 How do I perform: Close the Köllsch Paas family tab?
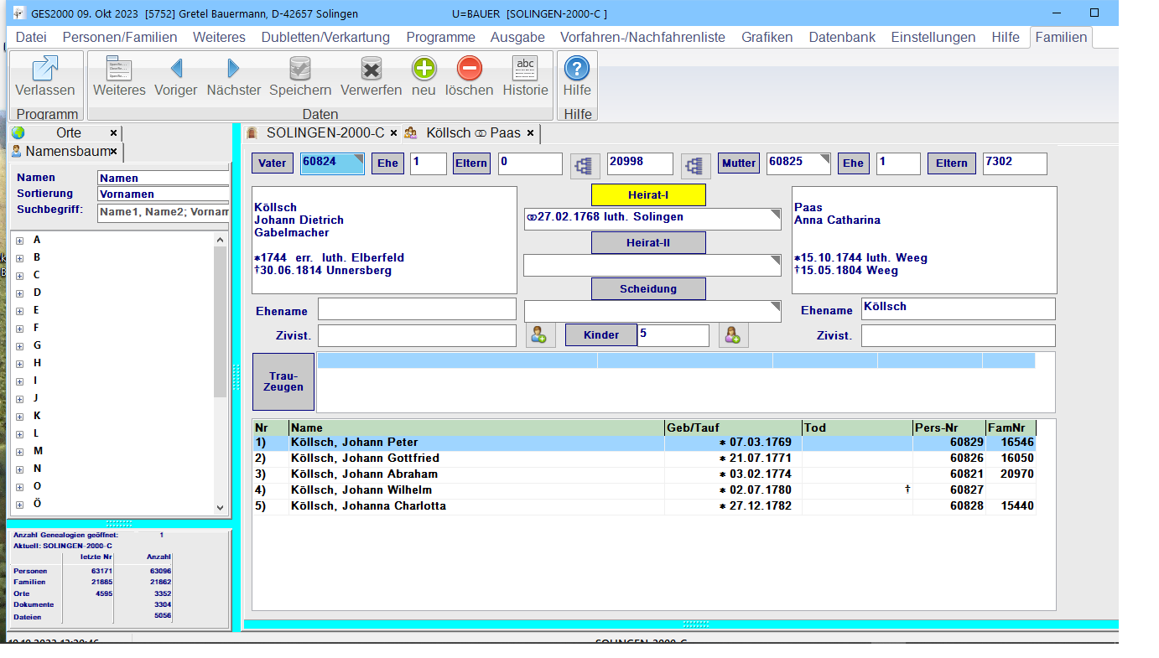(x=530, y=133)
